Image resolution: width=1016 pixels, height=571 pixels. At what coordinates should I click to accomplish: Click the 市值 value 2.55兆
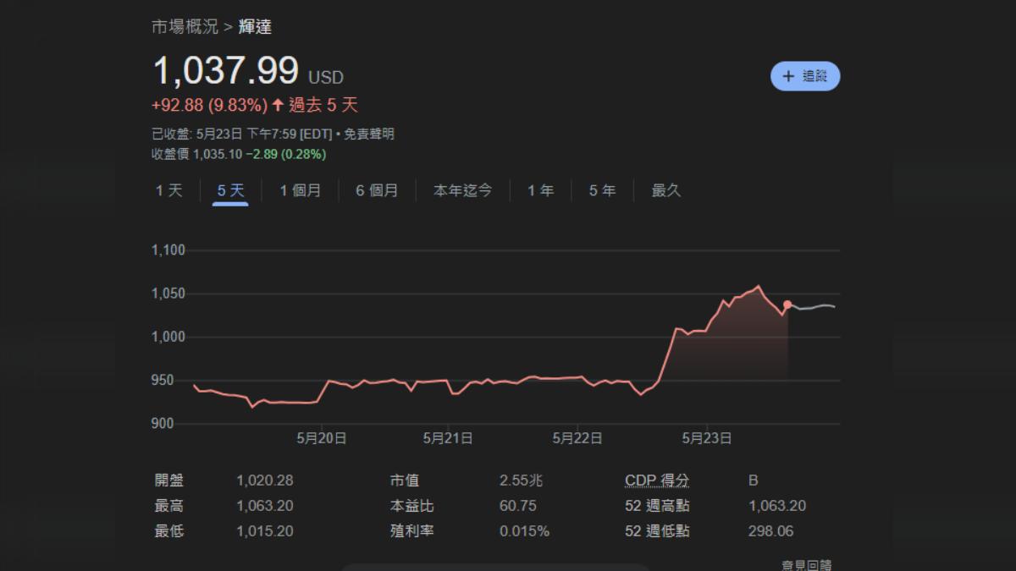pos(522,480)
